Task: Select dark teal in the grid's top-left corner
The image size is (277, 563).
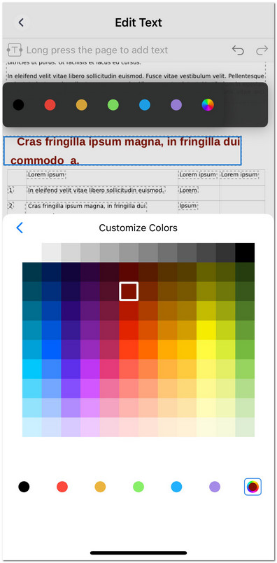Action: coord(32,272)
